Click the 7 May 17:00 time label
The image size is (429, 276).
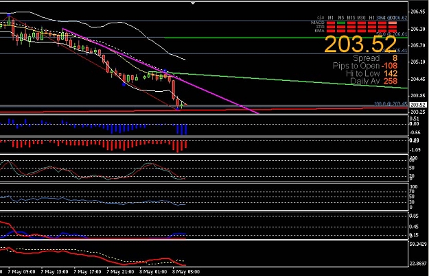[x=87, y=272]
